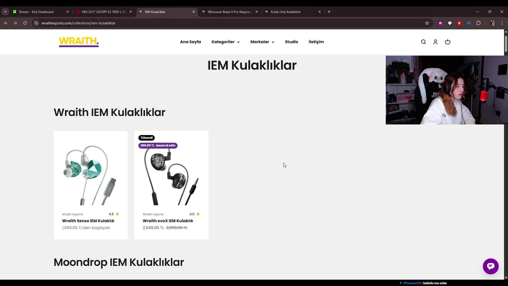Open the shopping cart icon
This screenshot has width=508, height=286.
448,42
